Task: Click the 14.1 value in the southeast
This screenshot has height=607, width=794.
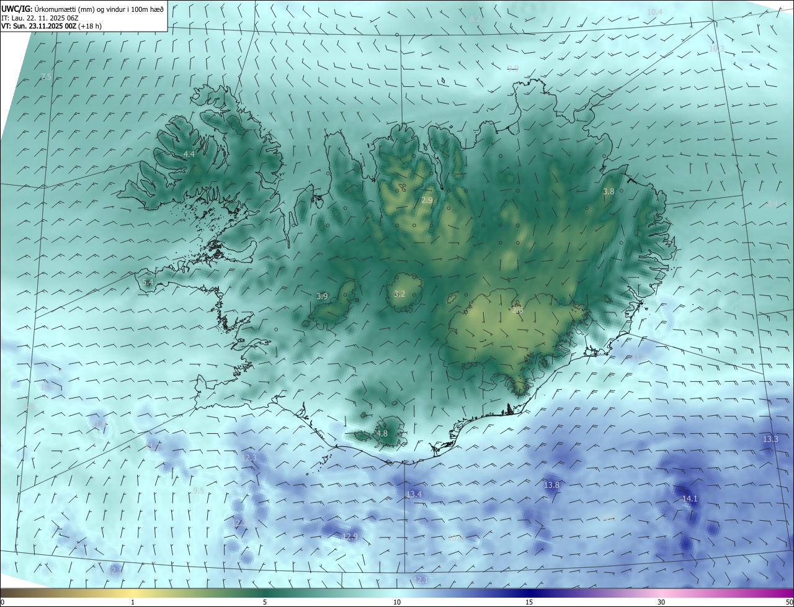Action: click(690, 499)
